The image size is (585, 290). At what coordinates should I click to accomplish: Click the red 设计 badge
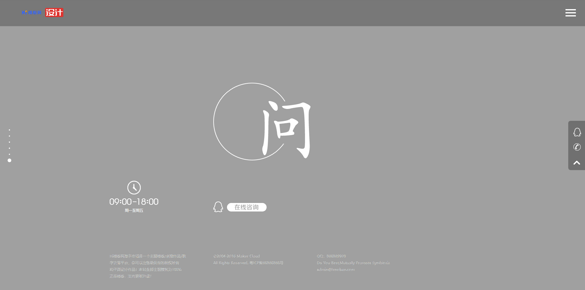[x=54, y=12]
